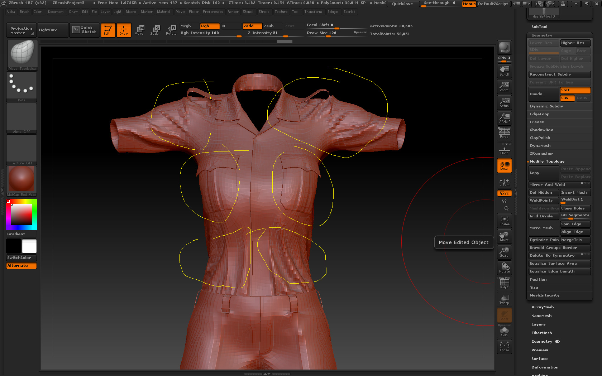602x376 pixels.
Task: Open the Texture Off selector
Action: click(21, 150)
